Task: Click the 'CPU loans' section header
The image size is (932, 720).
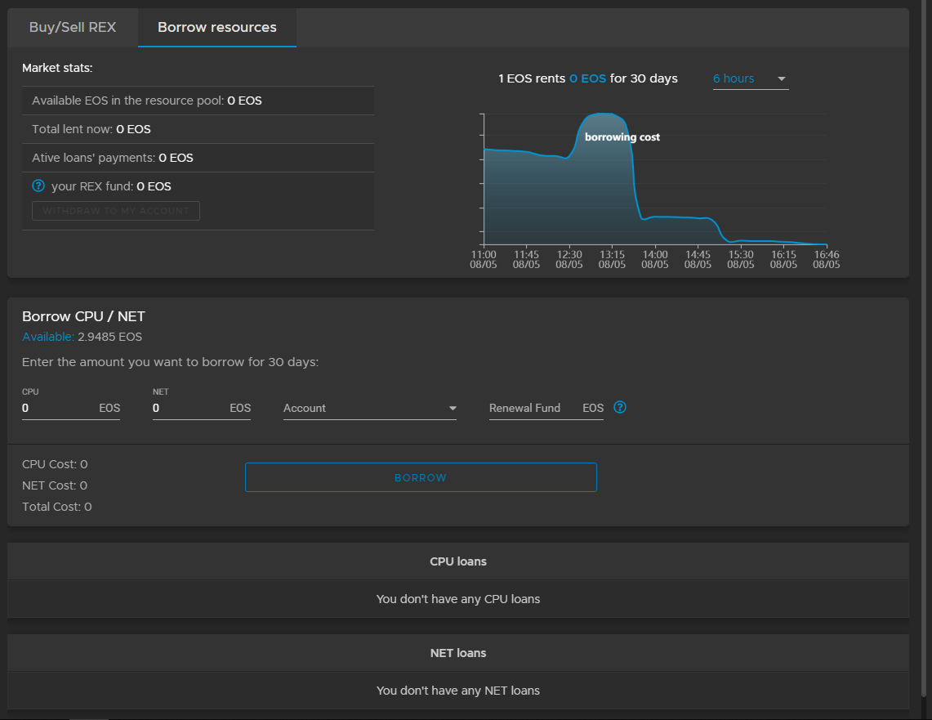Action: click(x=458, y=561)
